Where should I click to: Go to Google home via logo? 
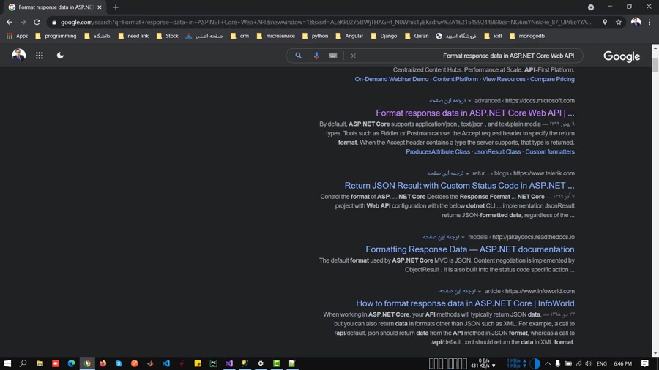coord(622,56)
